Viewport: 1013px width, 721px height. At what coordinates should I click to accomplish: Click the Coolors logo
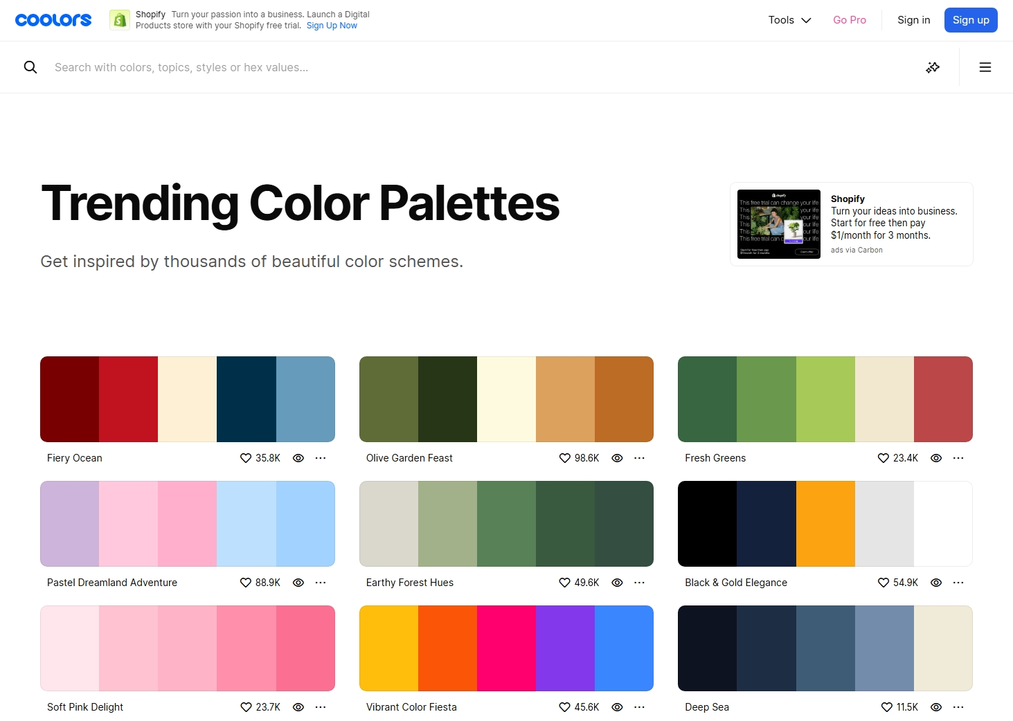(53, 20)
